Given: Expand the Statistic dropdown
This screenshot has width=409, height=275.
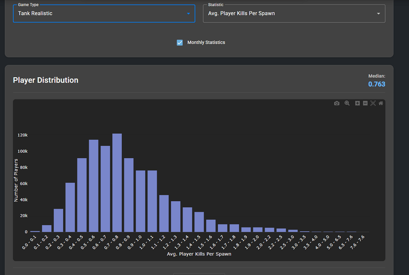Looking at the screenshot, I should [x=294, y=13].
